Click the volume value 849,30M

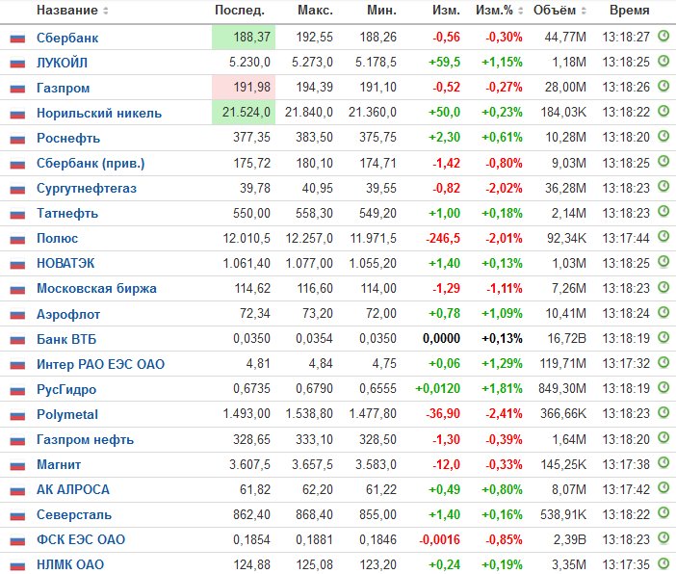pyautogui.click(x=562, y=388)
